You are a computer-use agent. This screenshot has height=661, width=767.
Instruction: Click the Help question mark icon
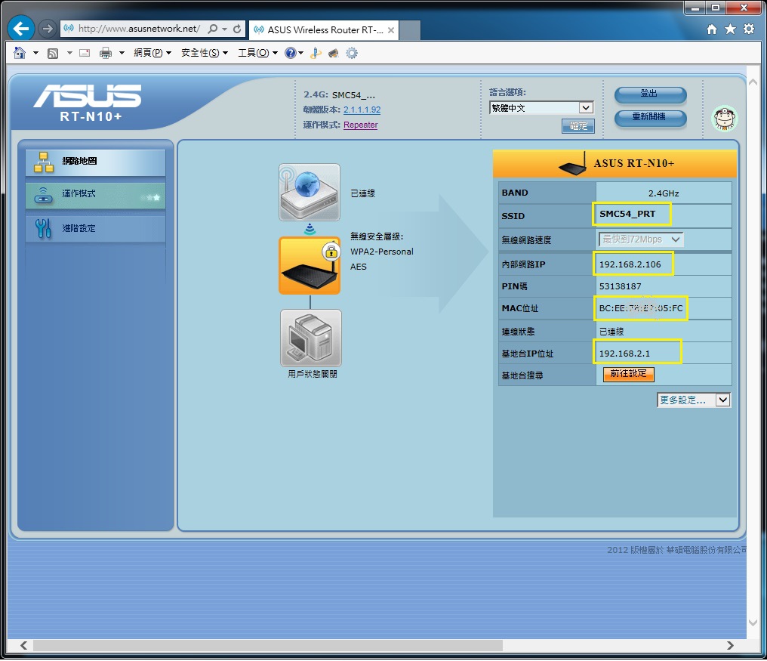290,53
